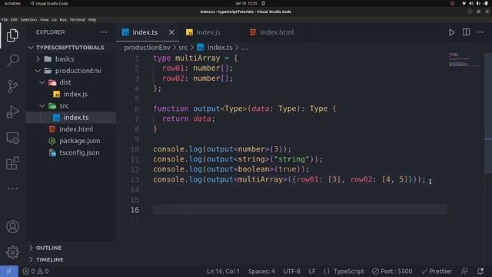Open the View menu

pyautogui.click(x=44, y=19)
